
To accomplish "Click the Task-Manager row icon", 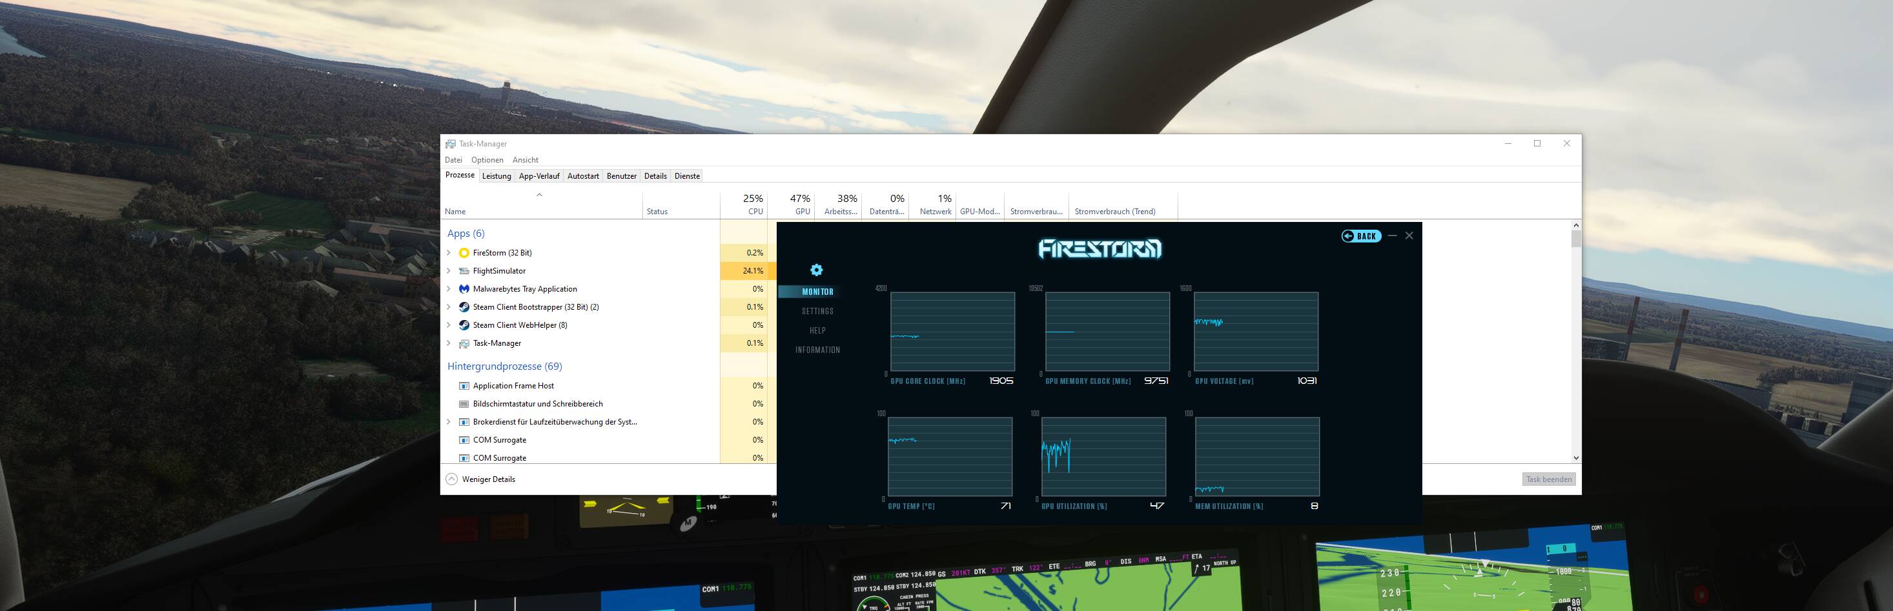I will click(464, 343).
